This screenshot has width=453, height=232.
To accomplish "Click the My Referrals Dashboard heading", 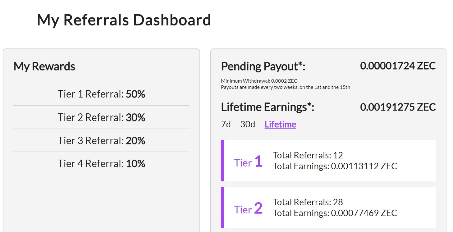I will point(124,20).
